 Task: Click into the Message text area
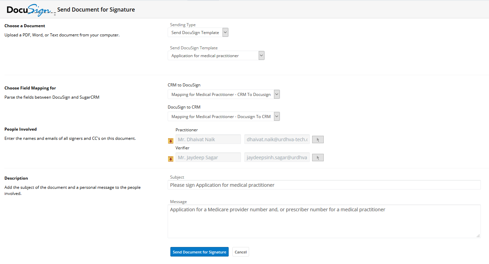pos(324,221)
